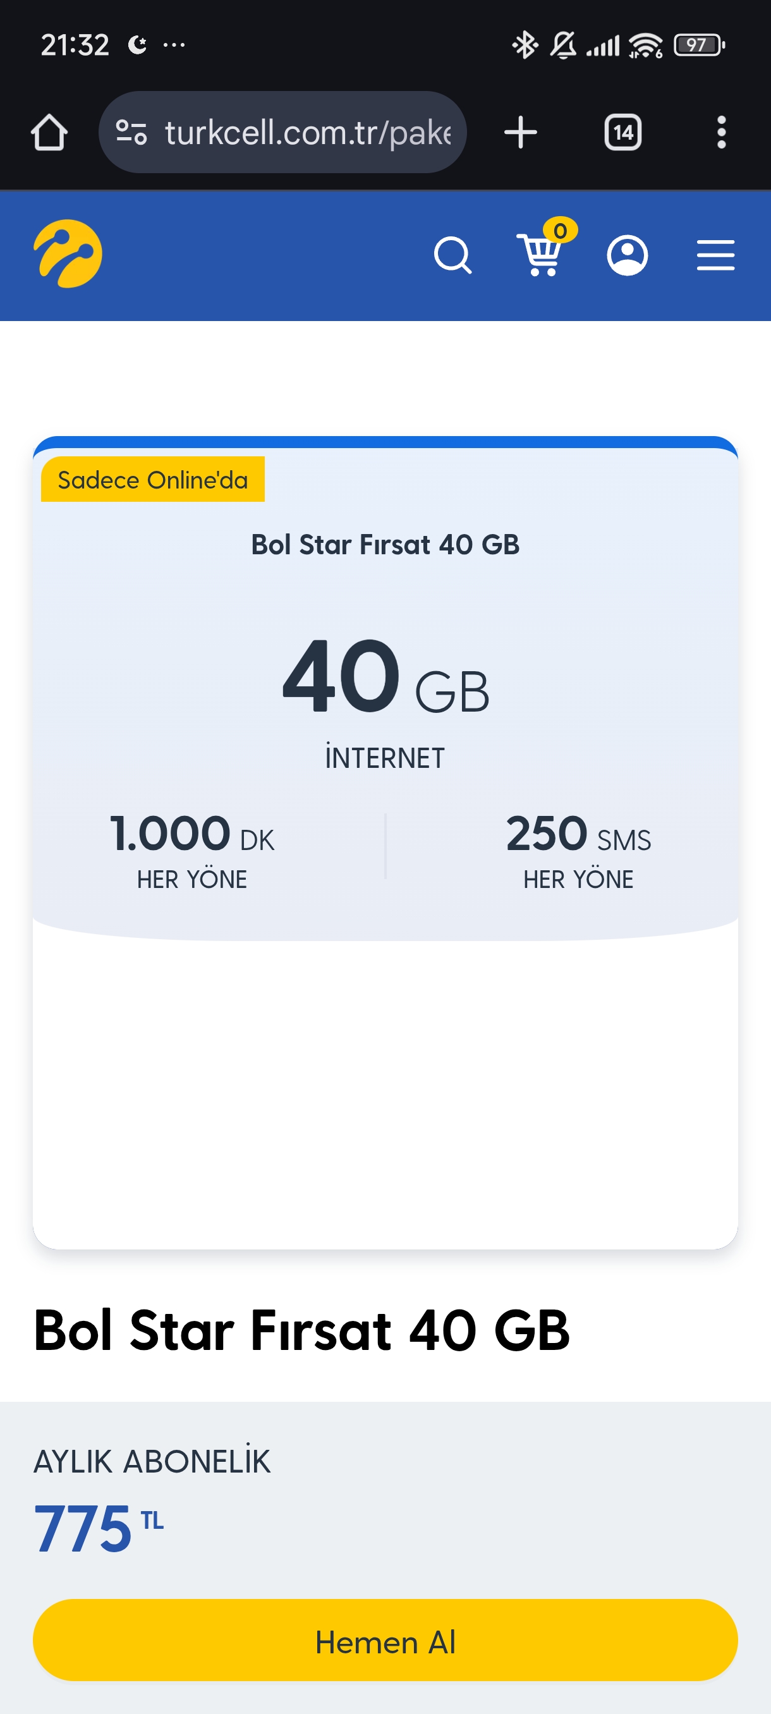Viewport: 771px width, 1714px height.
Task: Open the browser three-dot overflow menu
Action: click(721, 131)
